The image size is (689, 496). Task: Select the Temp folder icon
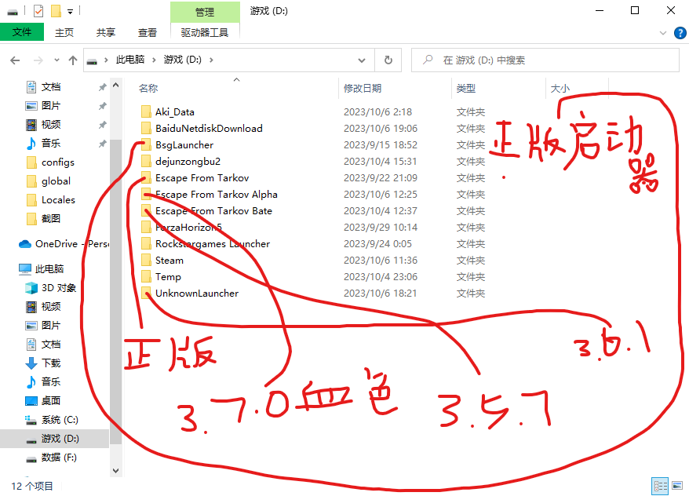[x=146, y=277]
